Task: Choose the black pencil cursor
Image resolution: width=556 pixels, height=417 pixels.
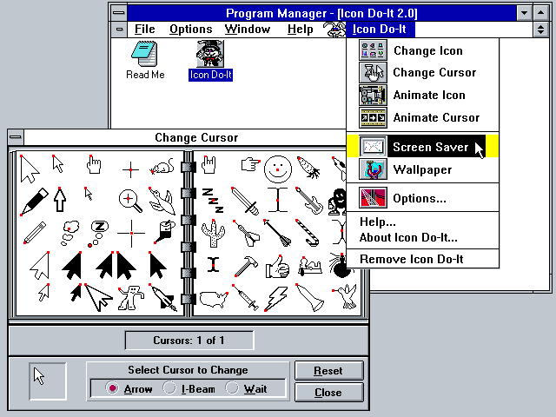Action: pyautogui.click(x=35, y=202)
